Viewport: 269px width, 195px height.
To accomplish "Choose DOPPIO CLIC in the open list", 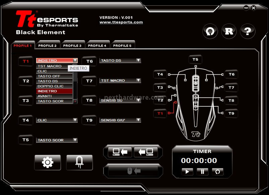I will point(54,86).
